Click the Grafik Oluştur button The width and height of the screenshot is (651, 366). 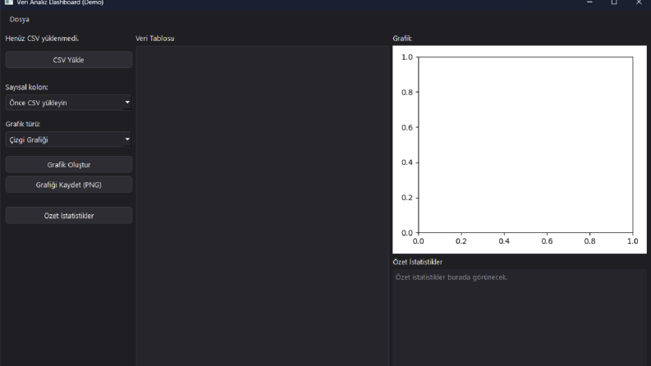coord(68,165)
